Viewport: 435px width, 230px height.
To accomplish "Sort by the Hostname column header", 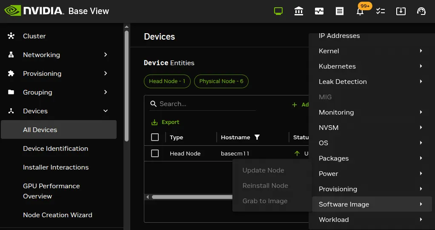I will click(x=235, y=137).
